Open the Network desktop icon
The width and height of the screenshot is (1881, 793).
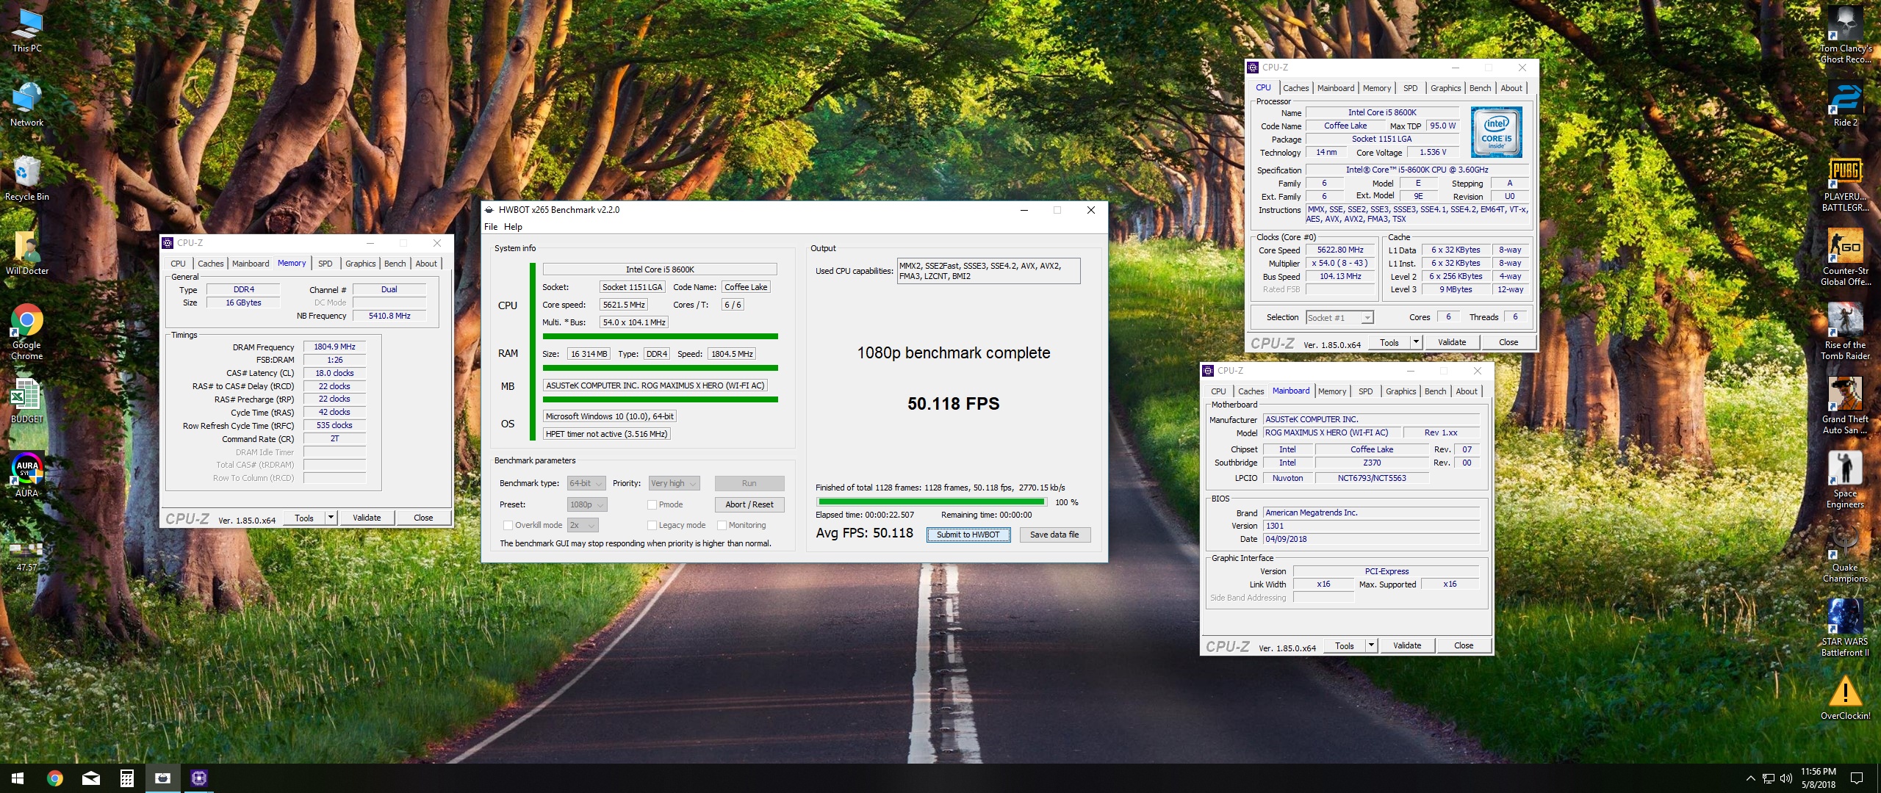click(x=27, y=105)
